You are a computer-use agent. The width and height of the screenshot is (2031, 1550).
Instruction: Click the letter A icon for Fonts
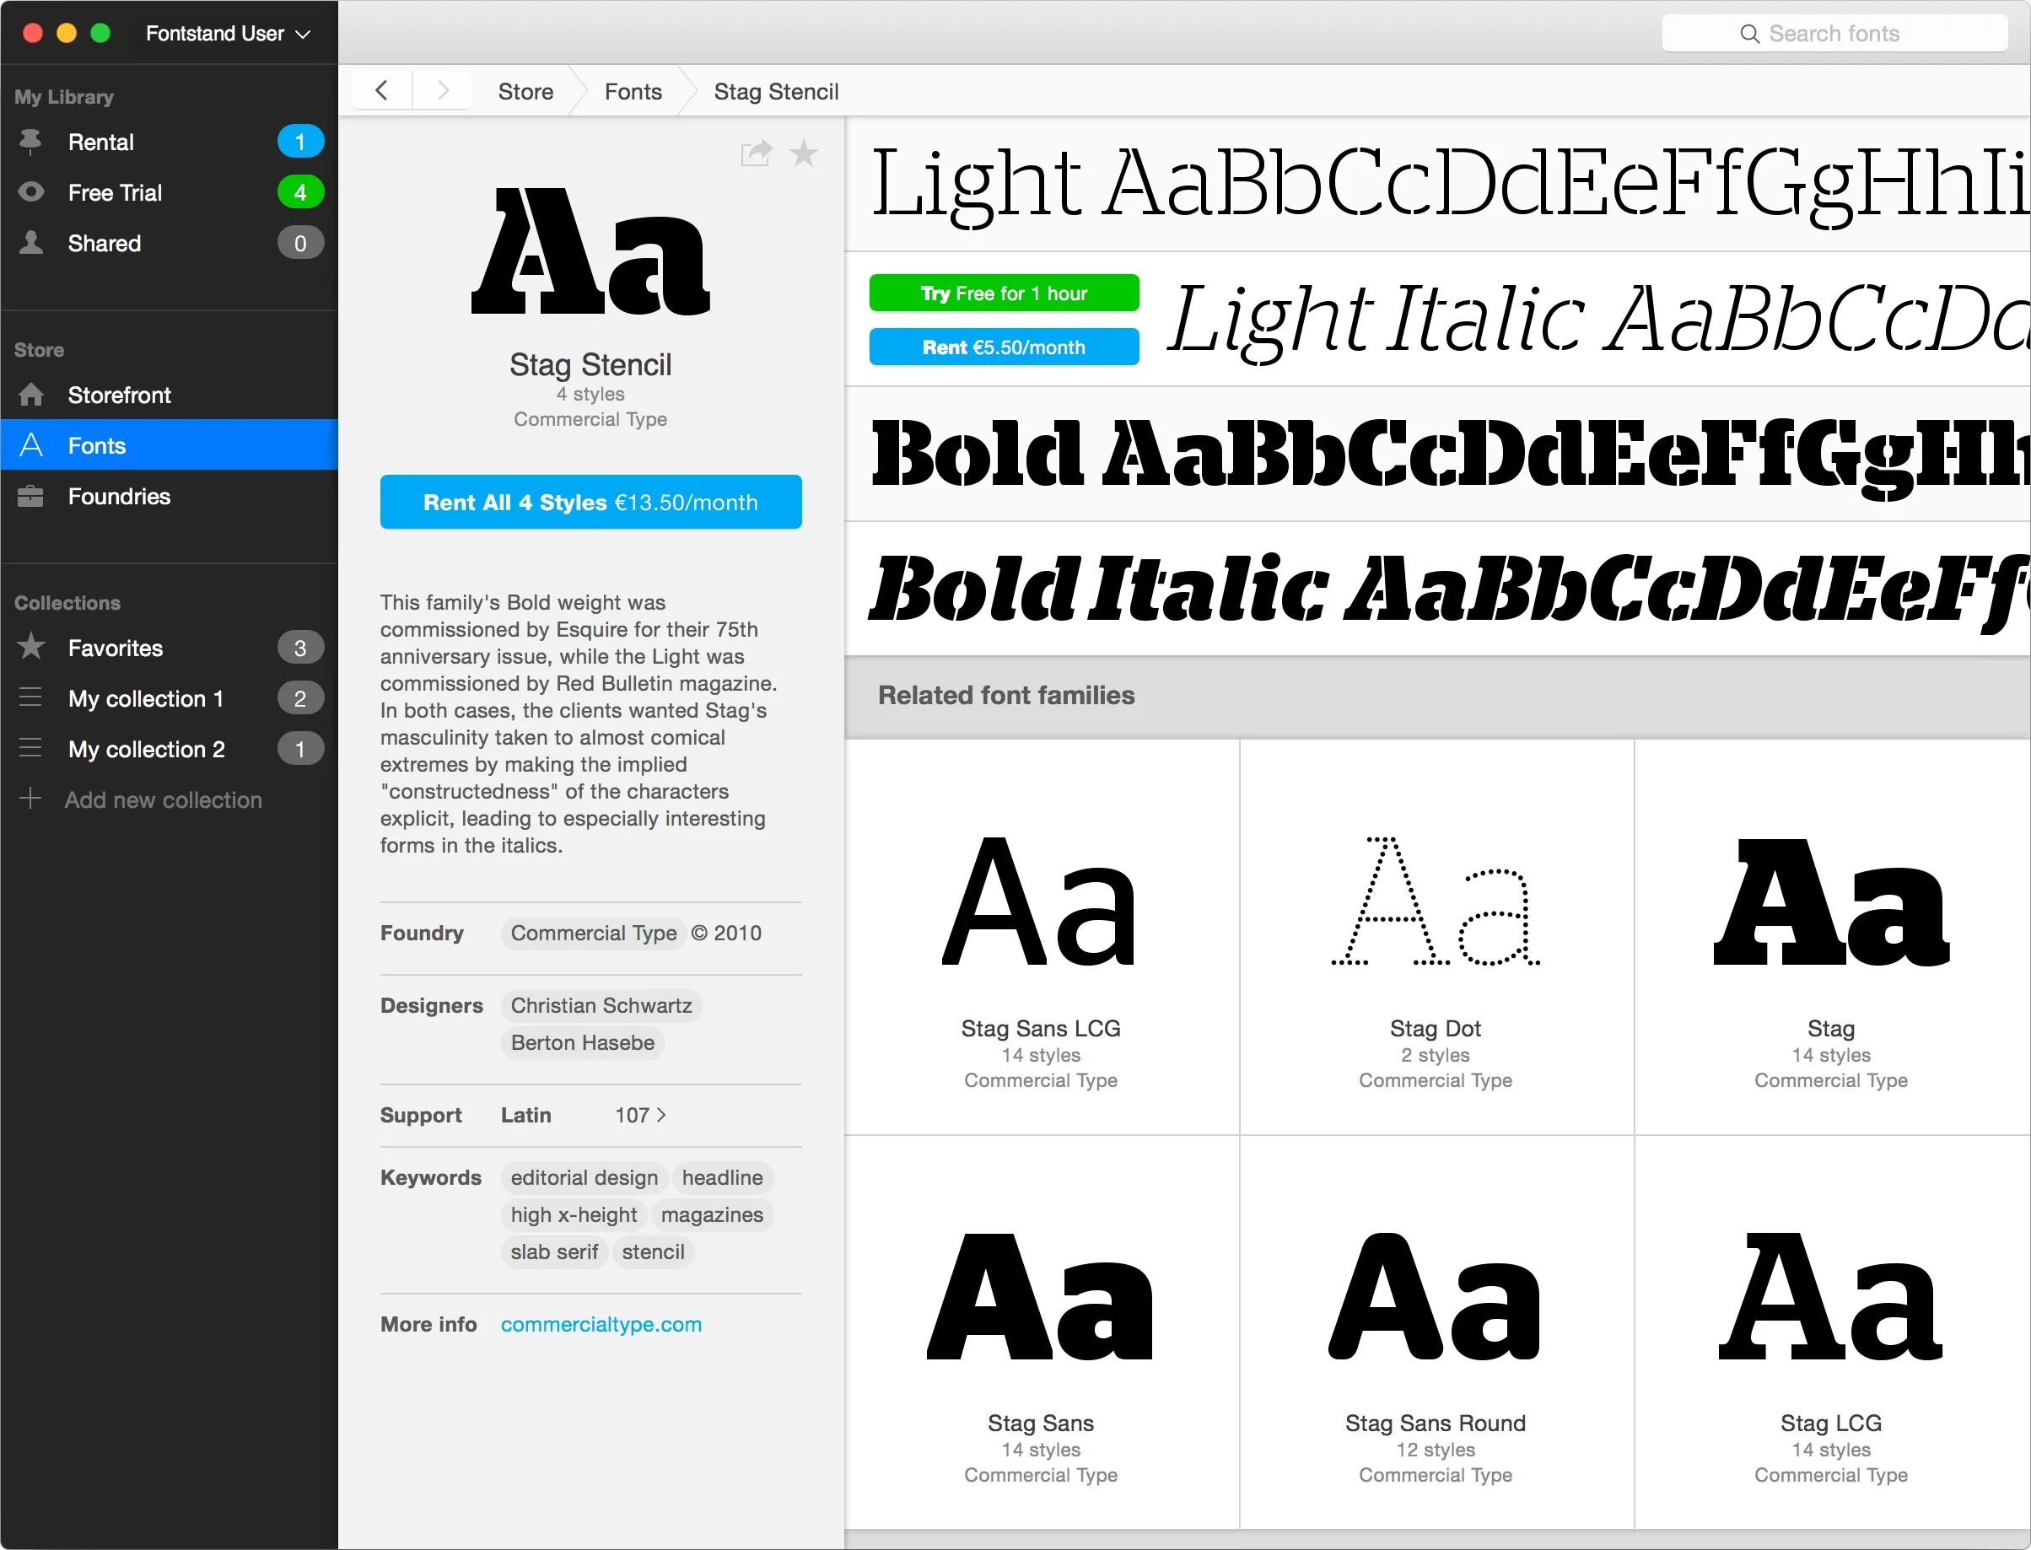tap(30, 444)
